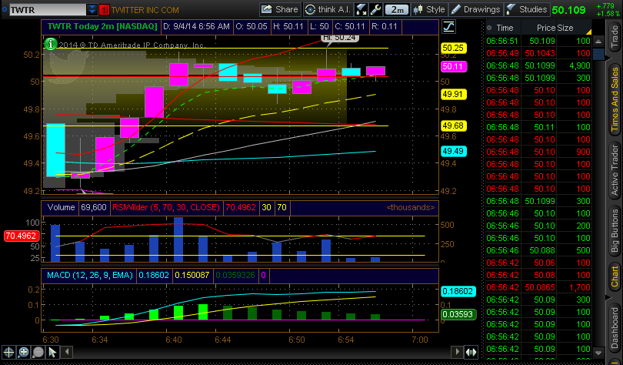Open the Times And Sales side tab
The width and height of the screenshot is (623, 365).
coord(615,99)
